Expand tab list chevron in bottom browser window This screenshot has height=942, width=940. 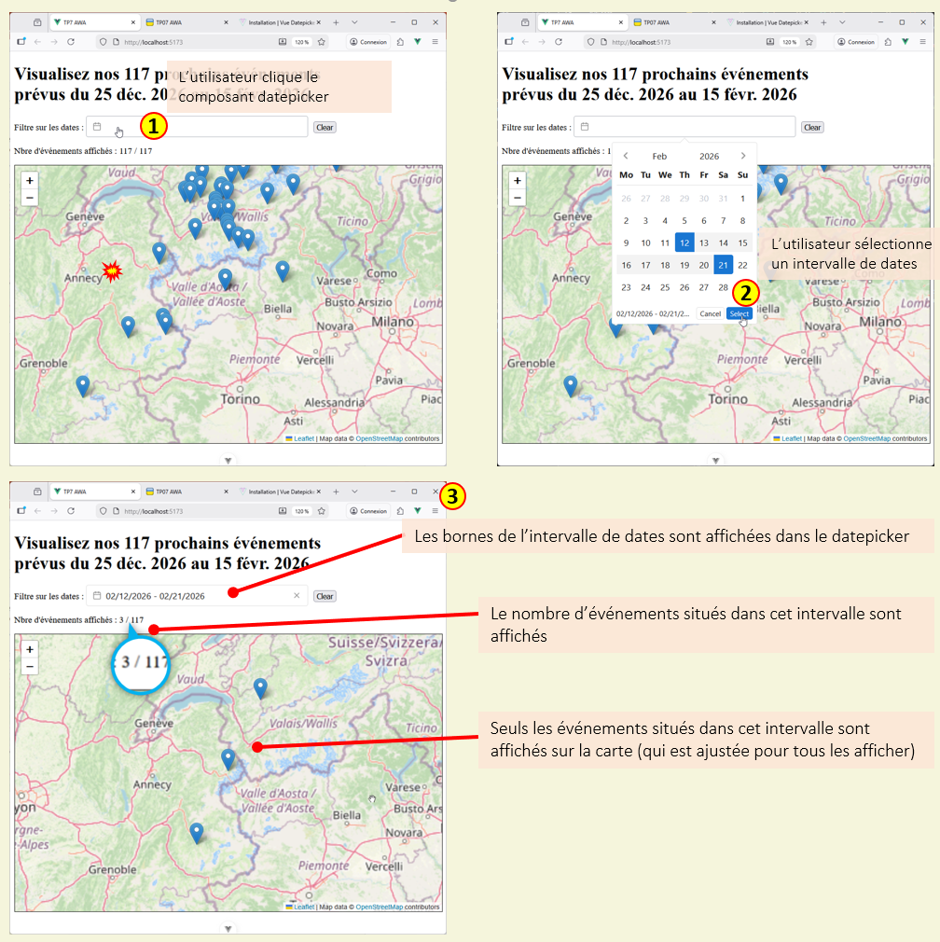point(354,492)
